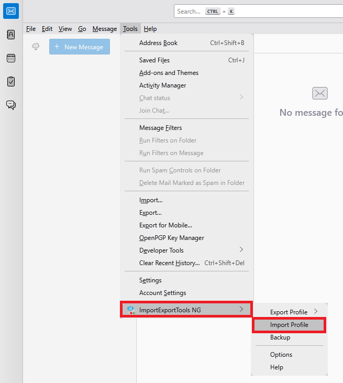Viewport: 343px width, 383px height.
Task: Open the Go menu
Action: pos(82,29)
